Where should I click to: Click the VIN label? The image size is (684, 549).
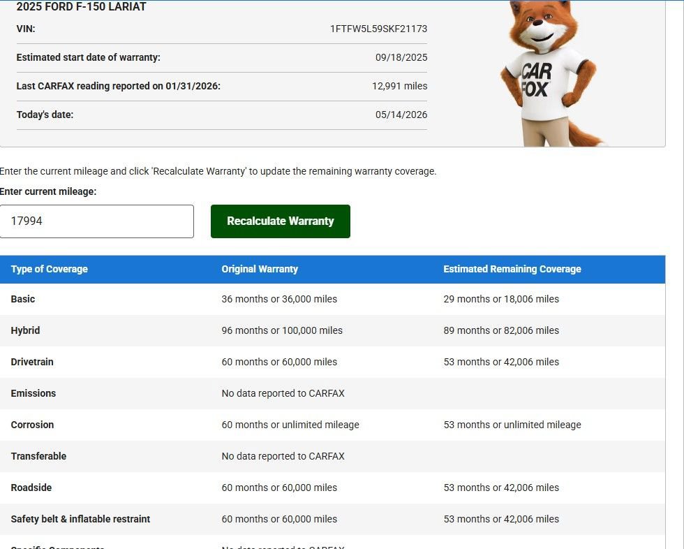(x=26, y=29)
